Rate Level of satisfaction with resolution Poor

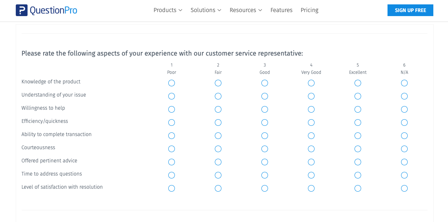click(x=172, y=188)
